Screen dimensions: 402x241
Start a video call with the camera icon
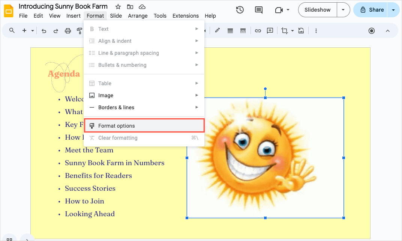pyautogui.click(x=279, y=10)
